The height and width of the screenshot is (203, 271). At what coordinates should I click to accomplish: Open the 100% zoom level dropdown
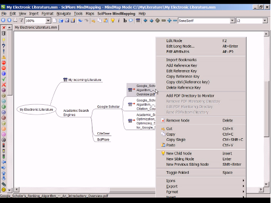48,21
